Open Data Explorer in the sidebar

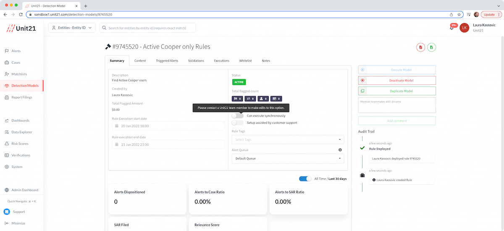coord(22,132)
